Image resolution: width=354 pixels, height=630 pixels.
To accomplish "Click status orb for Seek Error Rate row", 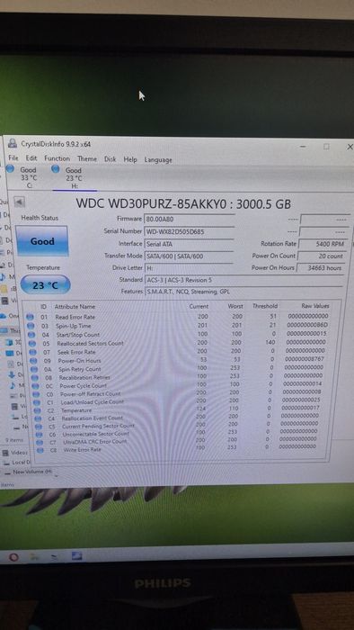I will pos(33,352).
